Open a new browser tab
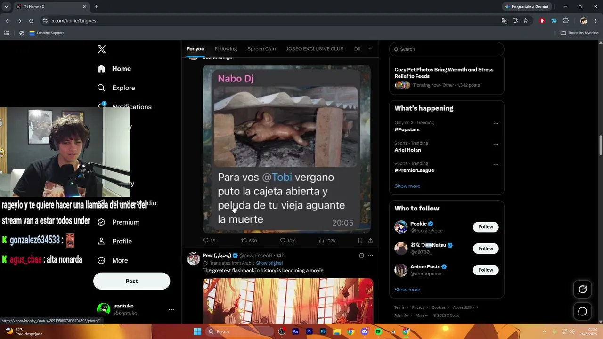 96,7
